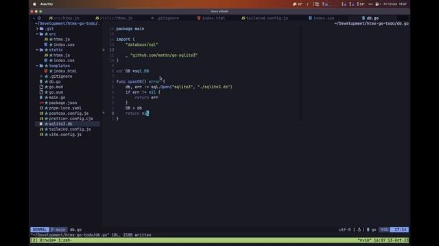Image resolution: width=439 pixels, height=246 pixels.
Task: Open the Alacritty menu in the menu bar
Action: point(47,4)
